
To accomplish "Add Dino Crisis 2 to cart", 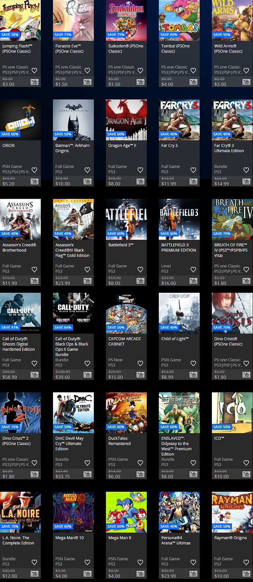I will coord(34,474).
